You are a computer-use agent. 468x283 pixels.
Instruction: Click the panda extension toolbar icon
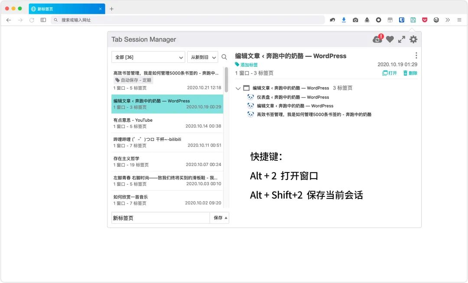pyautogui.click(x=436, y=20)
